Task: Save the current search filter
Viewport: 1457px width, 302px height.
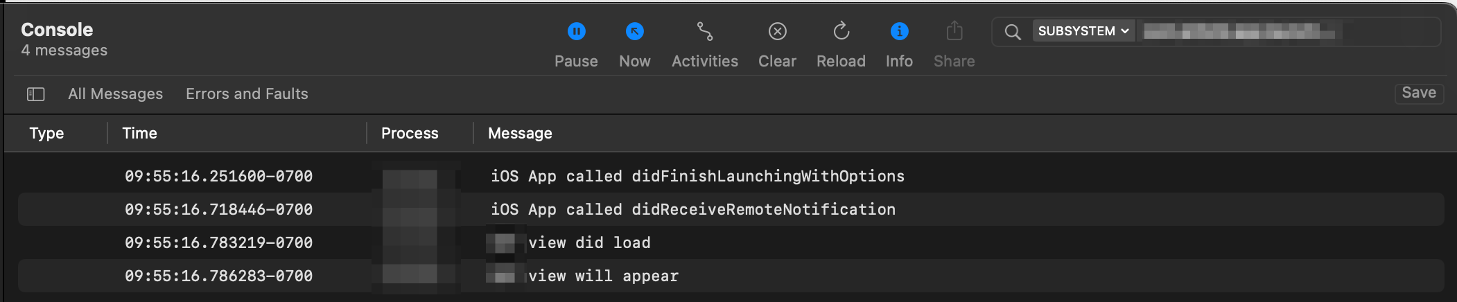Action: pyautogui.click(x=1418, y=93)
